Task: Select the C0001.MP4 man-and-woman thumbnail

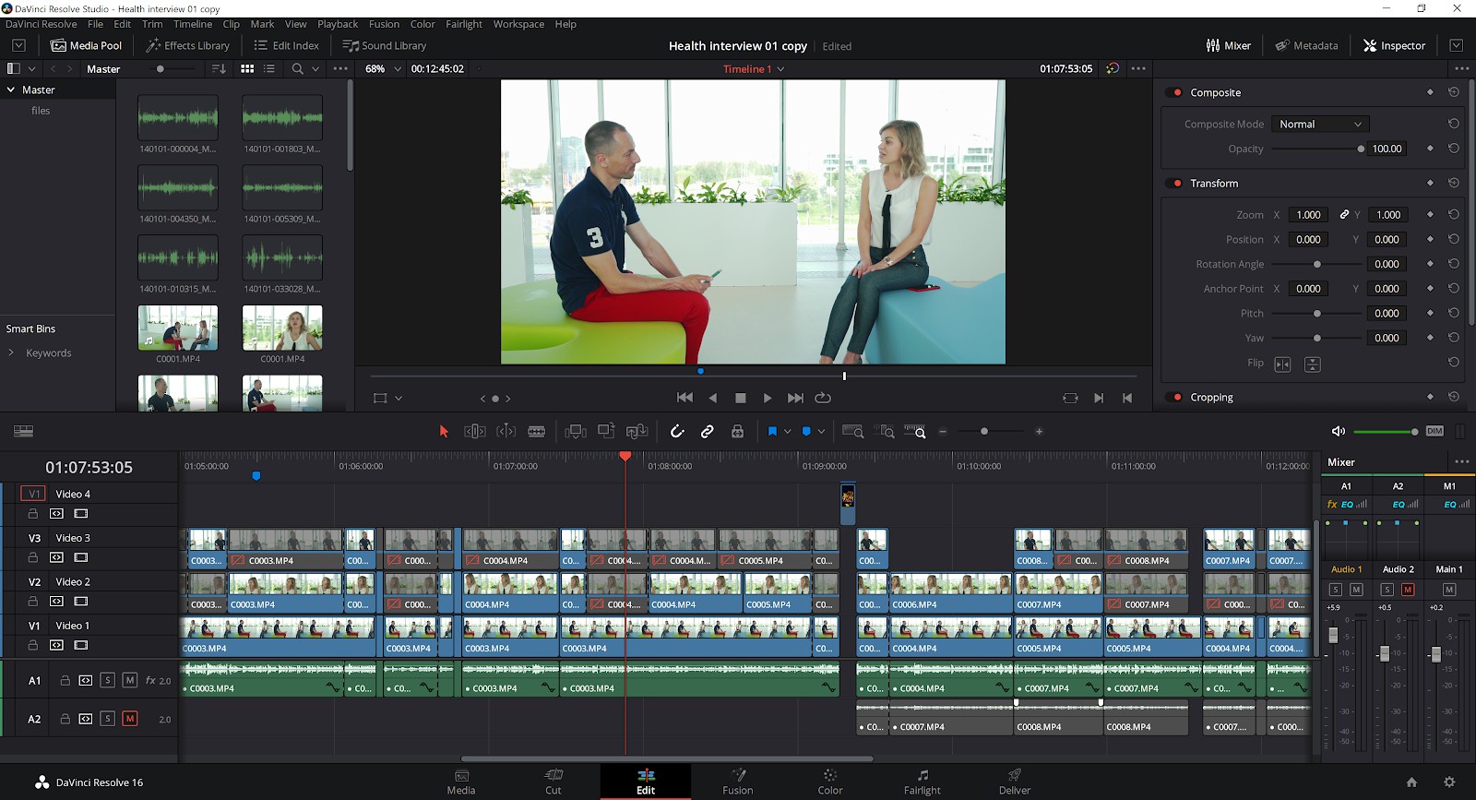Action: tap(178, 328)
